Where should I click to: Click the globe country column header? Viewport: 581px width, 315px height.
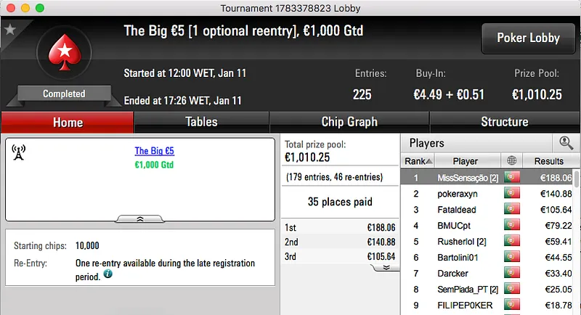(x=511, y=160)
